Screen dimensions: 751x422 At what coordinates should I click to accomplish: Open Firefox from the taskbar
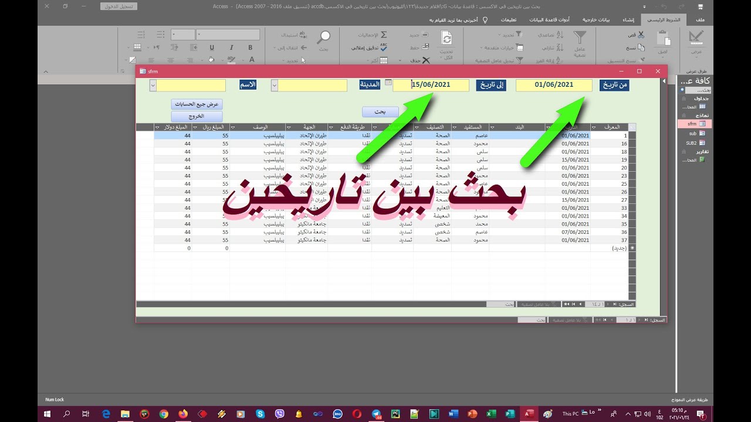(182, 414)
